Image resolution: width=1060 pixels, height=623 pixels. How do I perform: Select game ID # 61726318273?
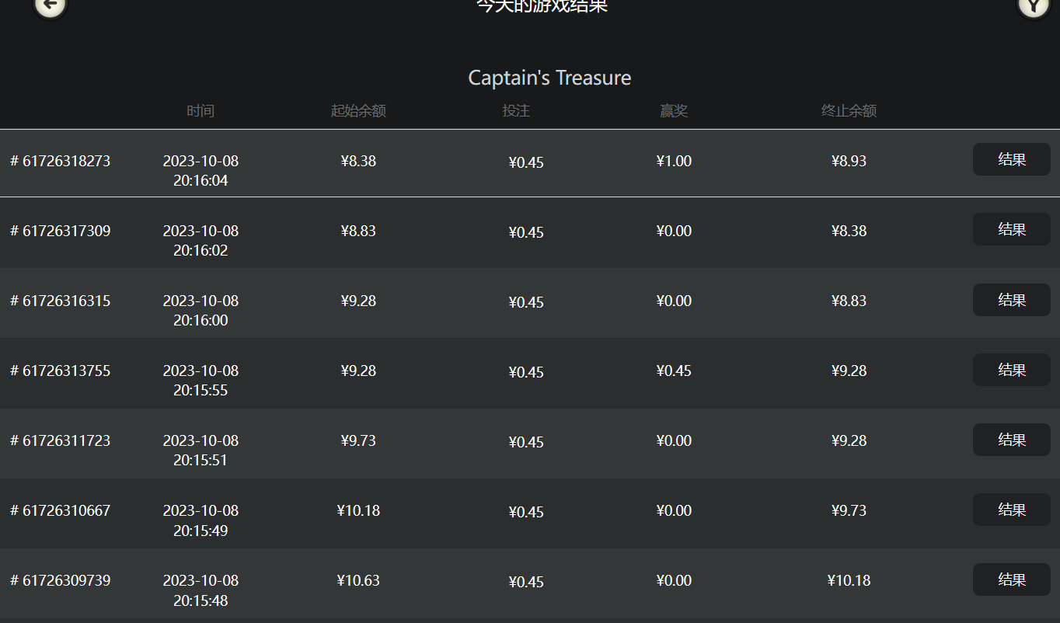pos(61,161)
